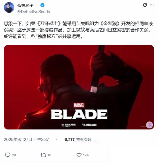Click the tweet text about 《刀锋战士》
Screen dimensions: 158x163
[78, 30]
